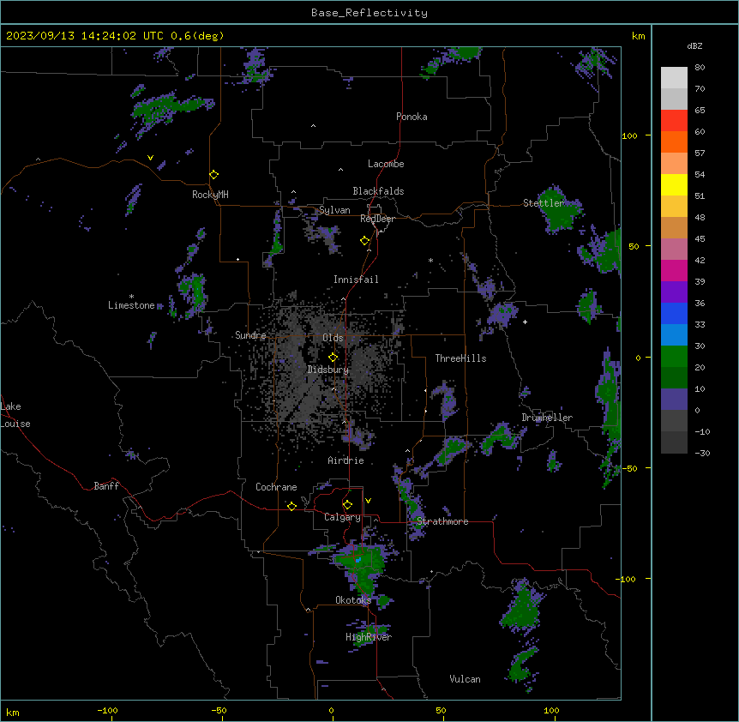Click the Blackfalds label
Image resolution: width=739 pixels, height=722 pixels.
click(378, 191)
